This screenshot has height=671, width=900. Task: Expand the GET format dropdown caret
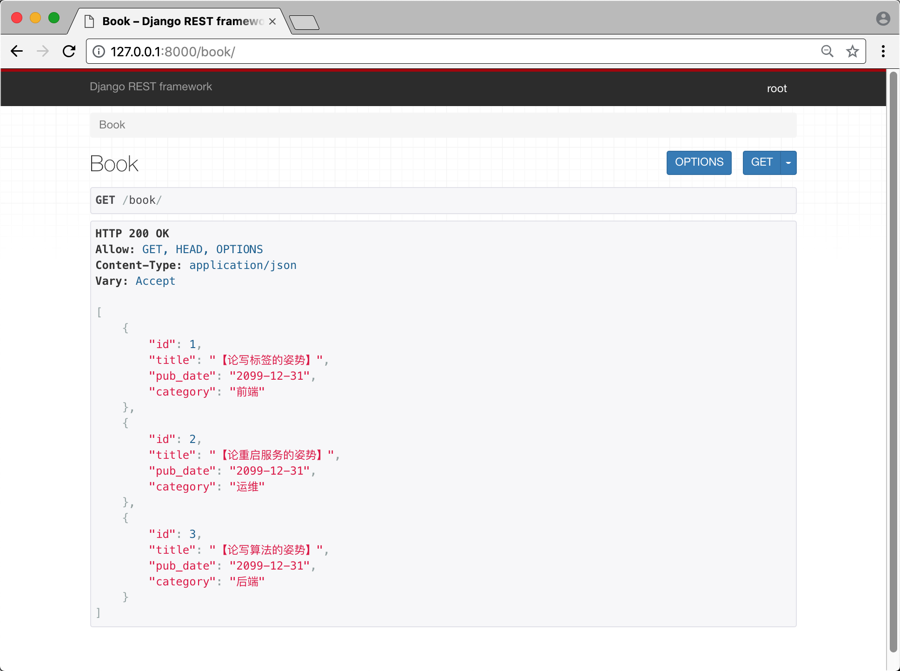[x=788, y=162]
